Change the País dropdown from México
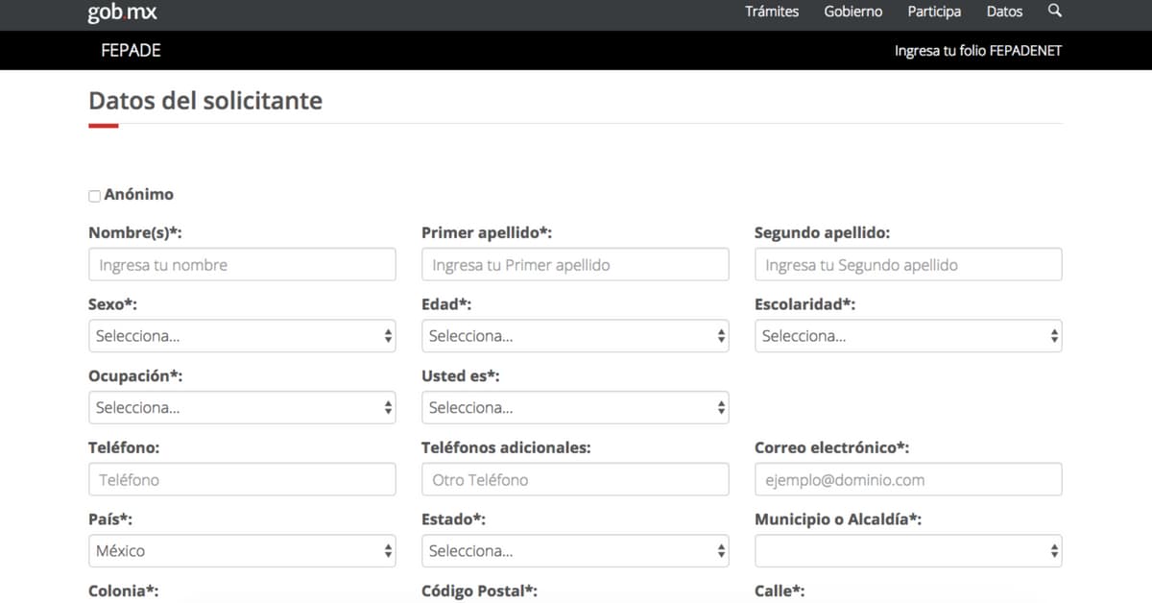 242,551
